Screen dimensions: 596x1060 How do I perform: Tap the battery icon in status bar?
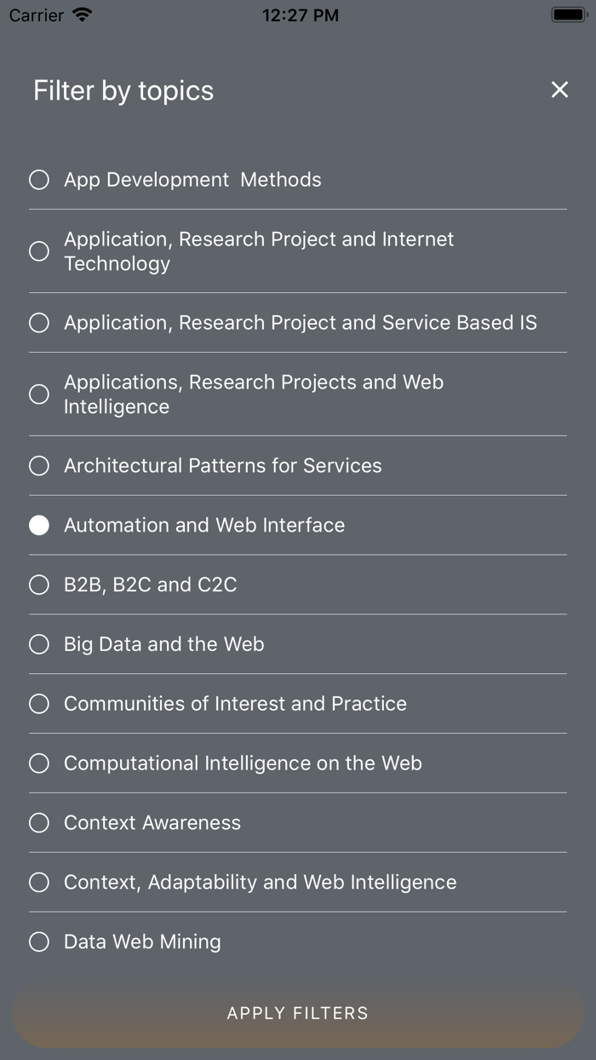568,14
